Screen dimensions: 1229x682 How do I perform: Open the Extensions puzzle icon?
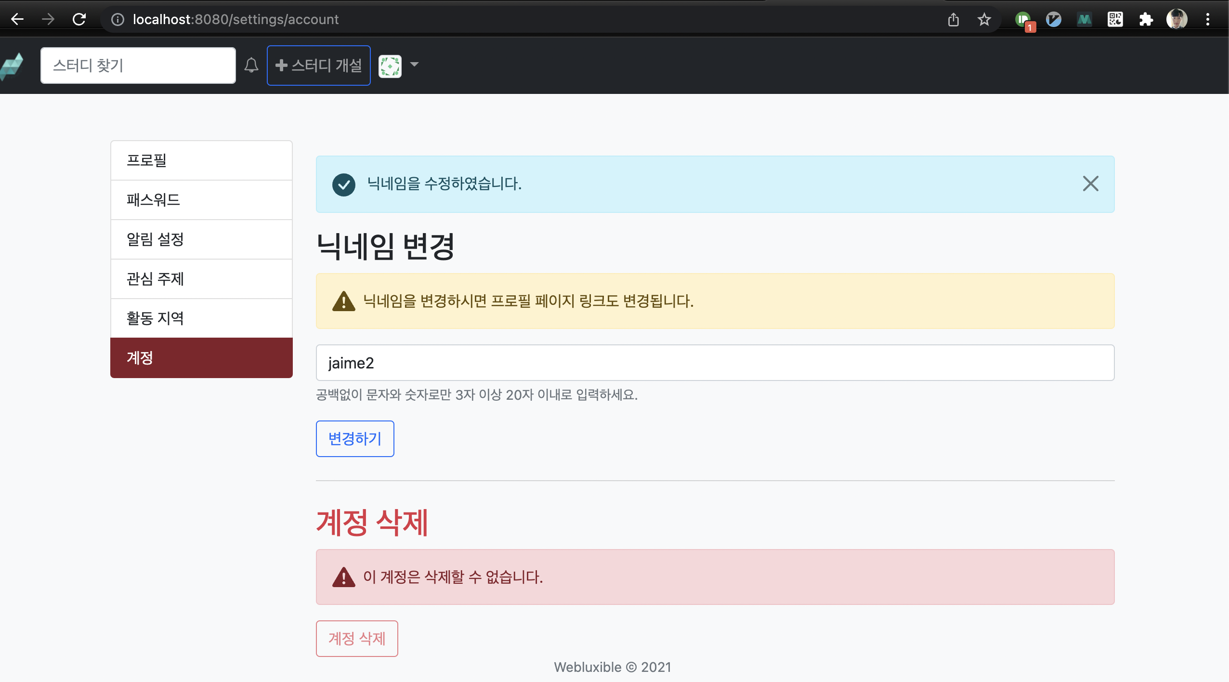pos(1146,19)
